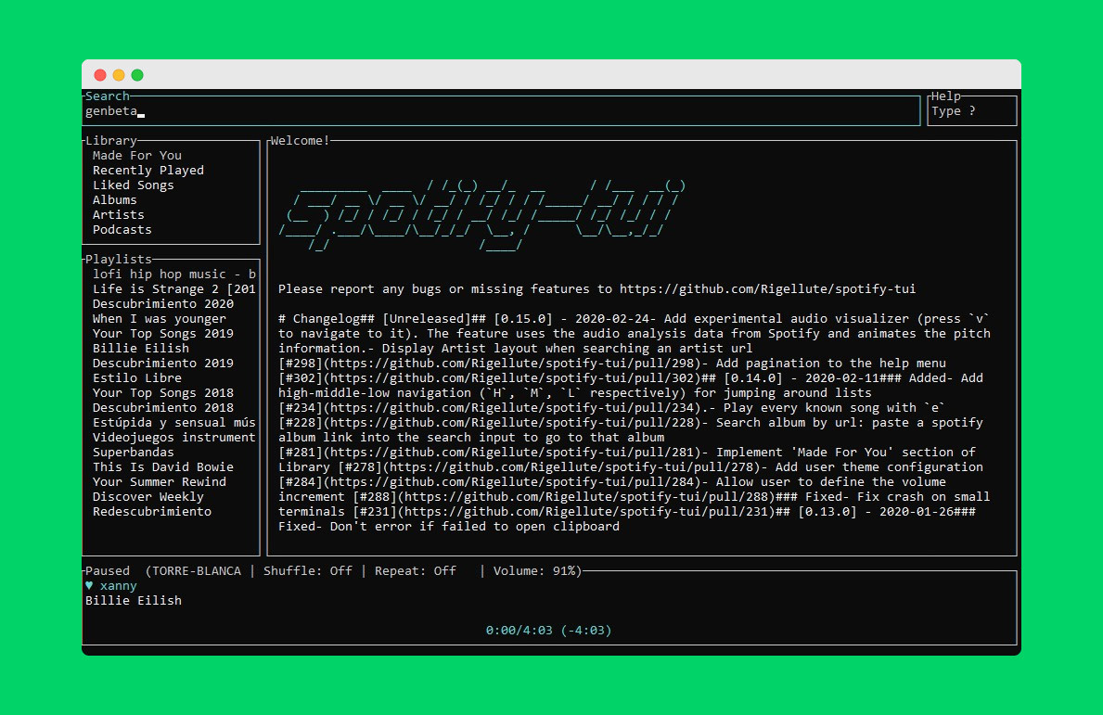Select Liked Songs in Library
This screenshot has width=1103, height=715.
tap(133, 185)
